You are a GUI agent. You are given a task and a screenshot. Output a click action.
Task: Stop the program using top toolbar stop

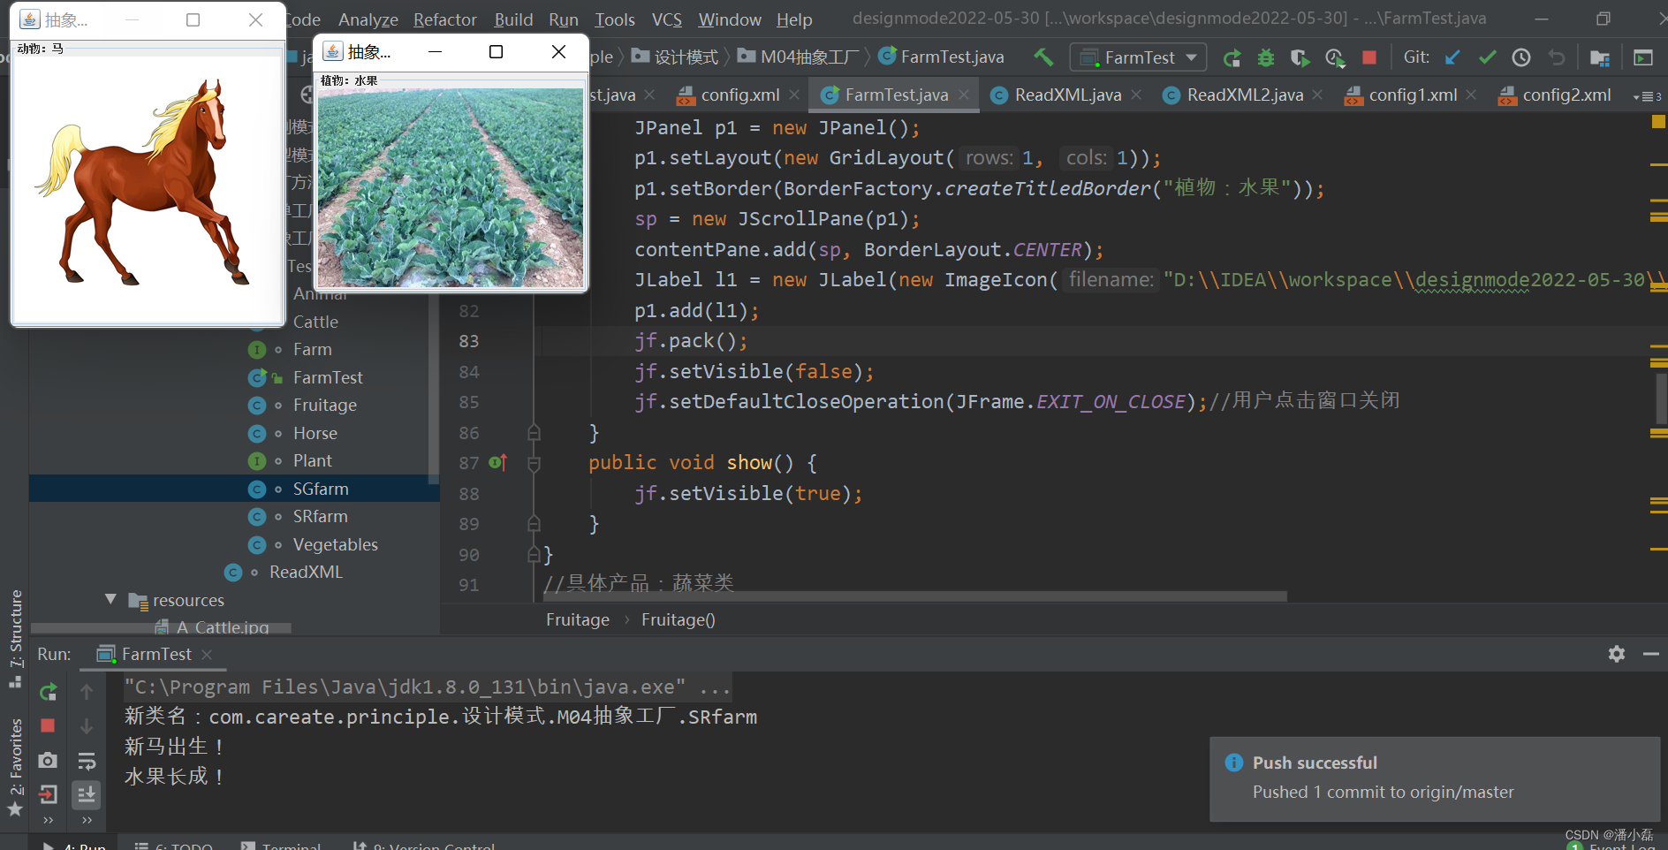click(1369, 57)
